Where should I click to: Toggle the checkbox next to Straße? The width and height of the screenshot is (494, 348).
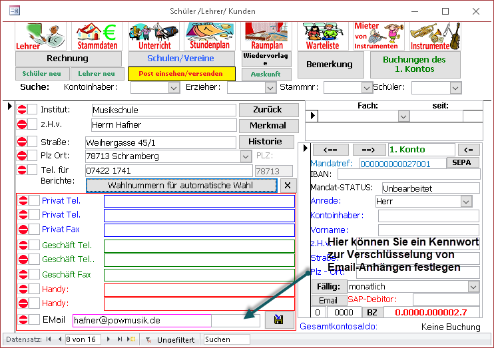pyautogui.click(x=33, y=142)
